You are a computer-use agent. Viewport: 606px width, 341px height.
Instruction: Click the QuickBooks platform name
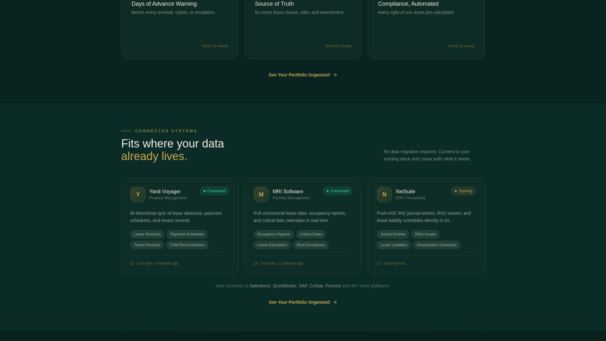pyautogui.click(x=284, y=286)
